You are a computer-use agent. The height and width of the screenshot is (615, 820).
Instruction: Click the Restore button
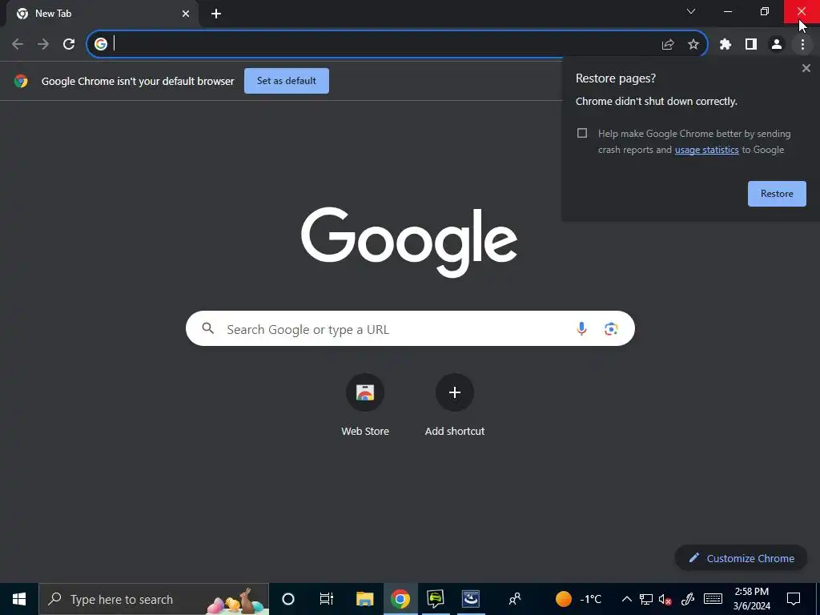tap(777, 194)
